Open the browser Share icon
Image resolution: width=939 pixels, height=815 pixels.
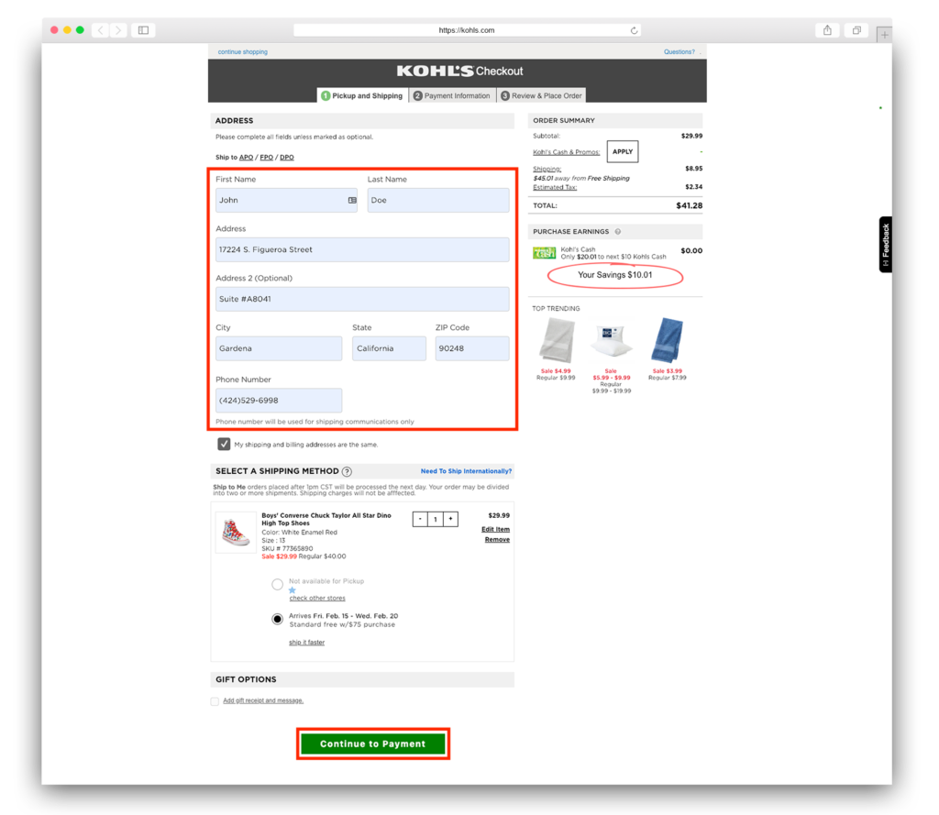(827, 30)
